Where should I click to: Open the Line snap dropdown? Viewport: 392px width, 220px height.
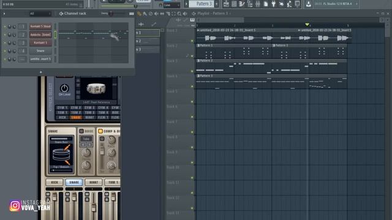tap(171, 5)
